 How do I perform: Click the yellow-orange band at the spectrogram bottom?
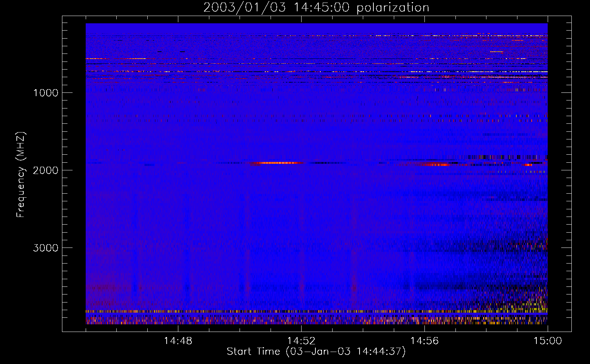pos(317,312)
